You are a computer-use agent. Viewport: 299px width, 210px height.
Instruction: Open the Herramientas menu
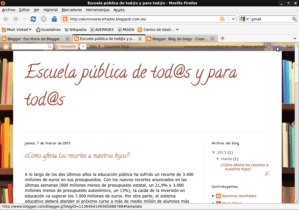click(x=98, y=10)
